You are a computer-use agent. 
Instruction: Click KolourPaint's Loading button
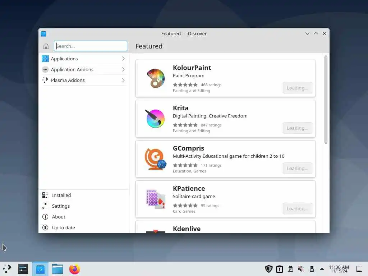tap(297, 88)
